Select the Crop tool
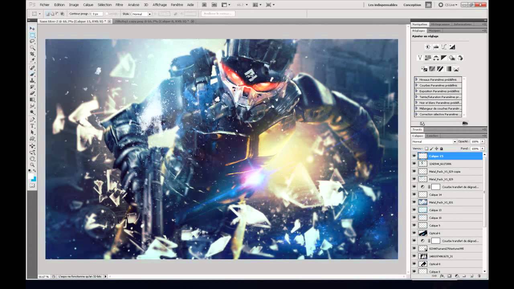 33,54
